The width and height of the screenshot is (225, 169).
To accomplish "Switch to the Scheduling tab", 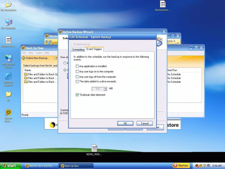I will 78,50.
